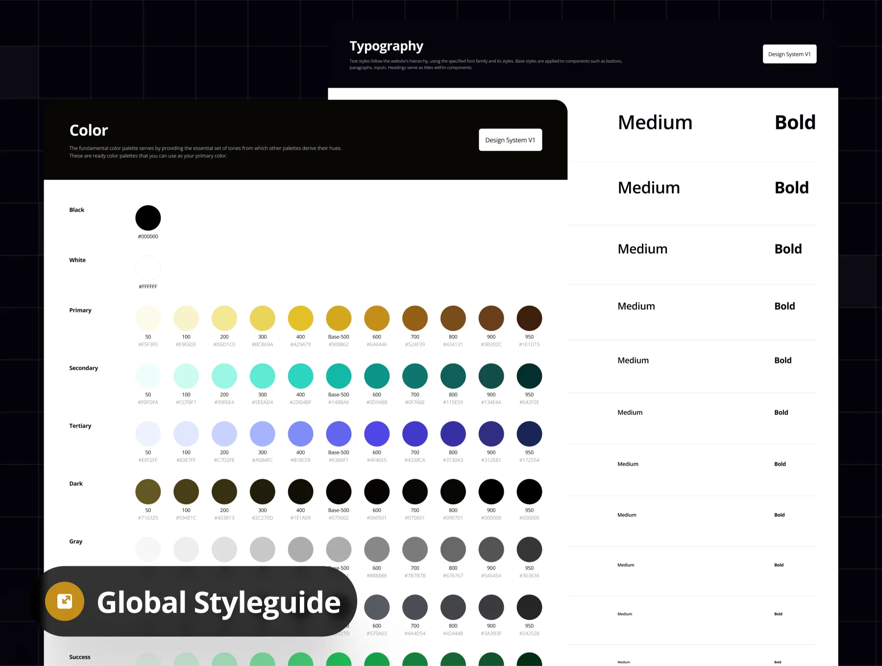
Task: Select the Gray 800 swatch
Action: pos(453,549)
